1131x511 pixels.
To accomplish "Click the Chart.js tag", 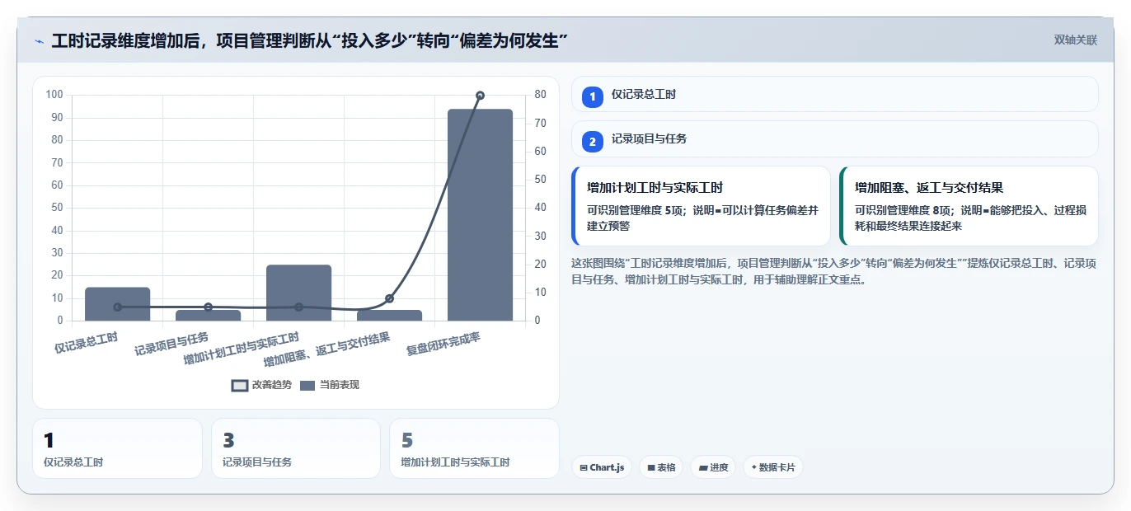I will [x=602, y=467].
